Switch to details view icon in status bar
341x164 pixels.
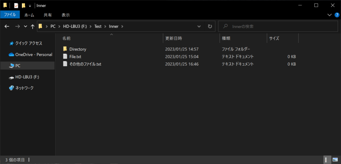coord(327,160)
